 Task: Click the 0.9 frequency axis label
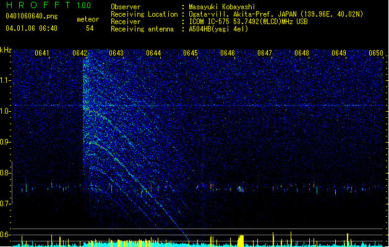point(6,142)
